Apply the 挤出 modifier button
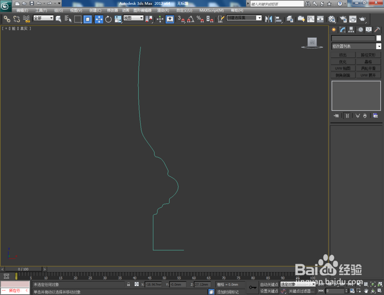 [343, 55]
